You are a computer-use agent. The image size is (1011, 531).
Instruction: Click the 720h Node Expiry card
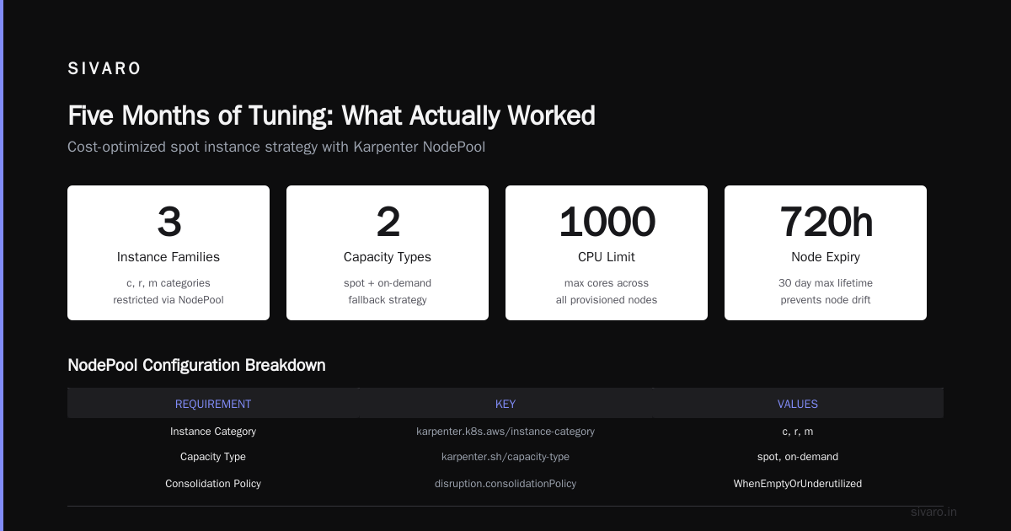pyautogui.click(x=826, y=253)
